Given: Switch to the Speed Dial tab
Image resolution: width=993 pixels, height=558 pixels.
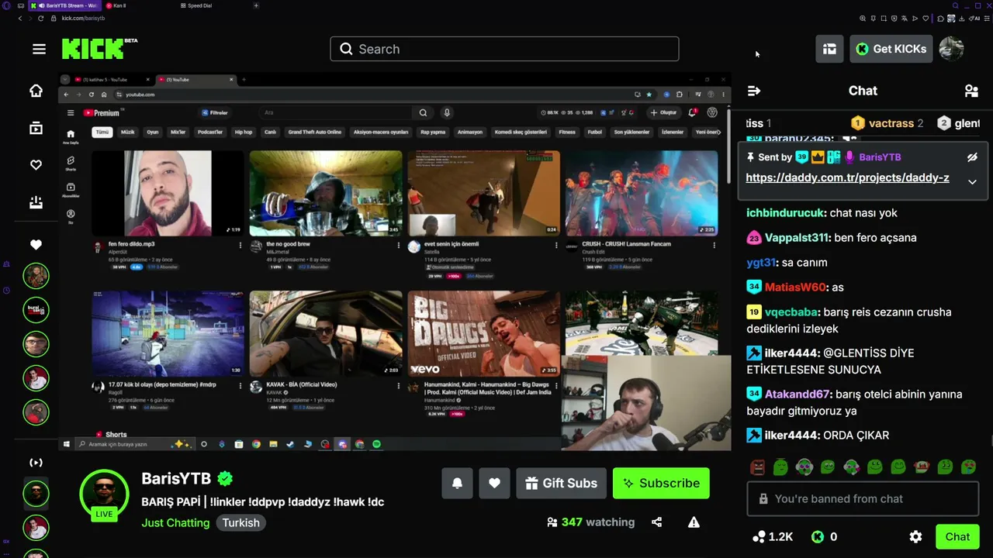Looking at the screenshot, I should tap(196, 5).
